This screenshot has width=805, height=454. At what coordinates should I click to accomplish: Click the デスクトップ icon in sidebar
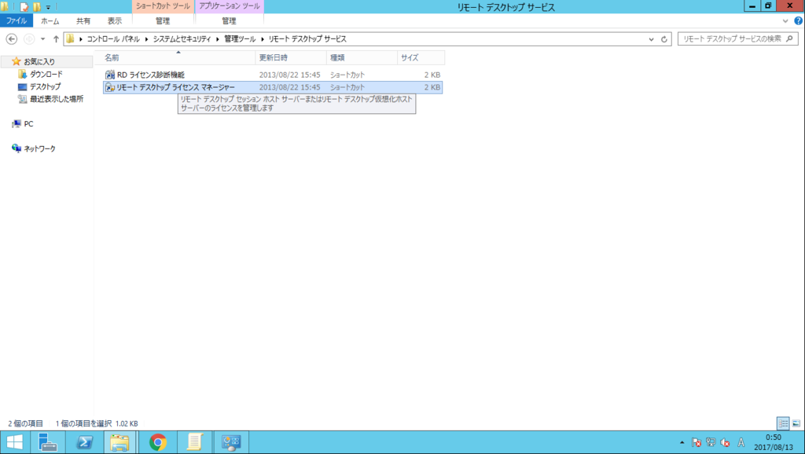(22, 86)
